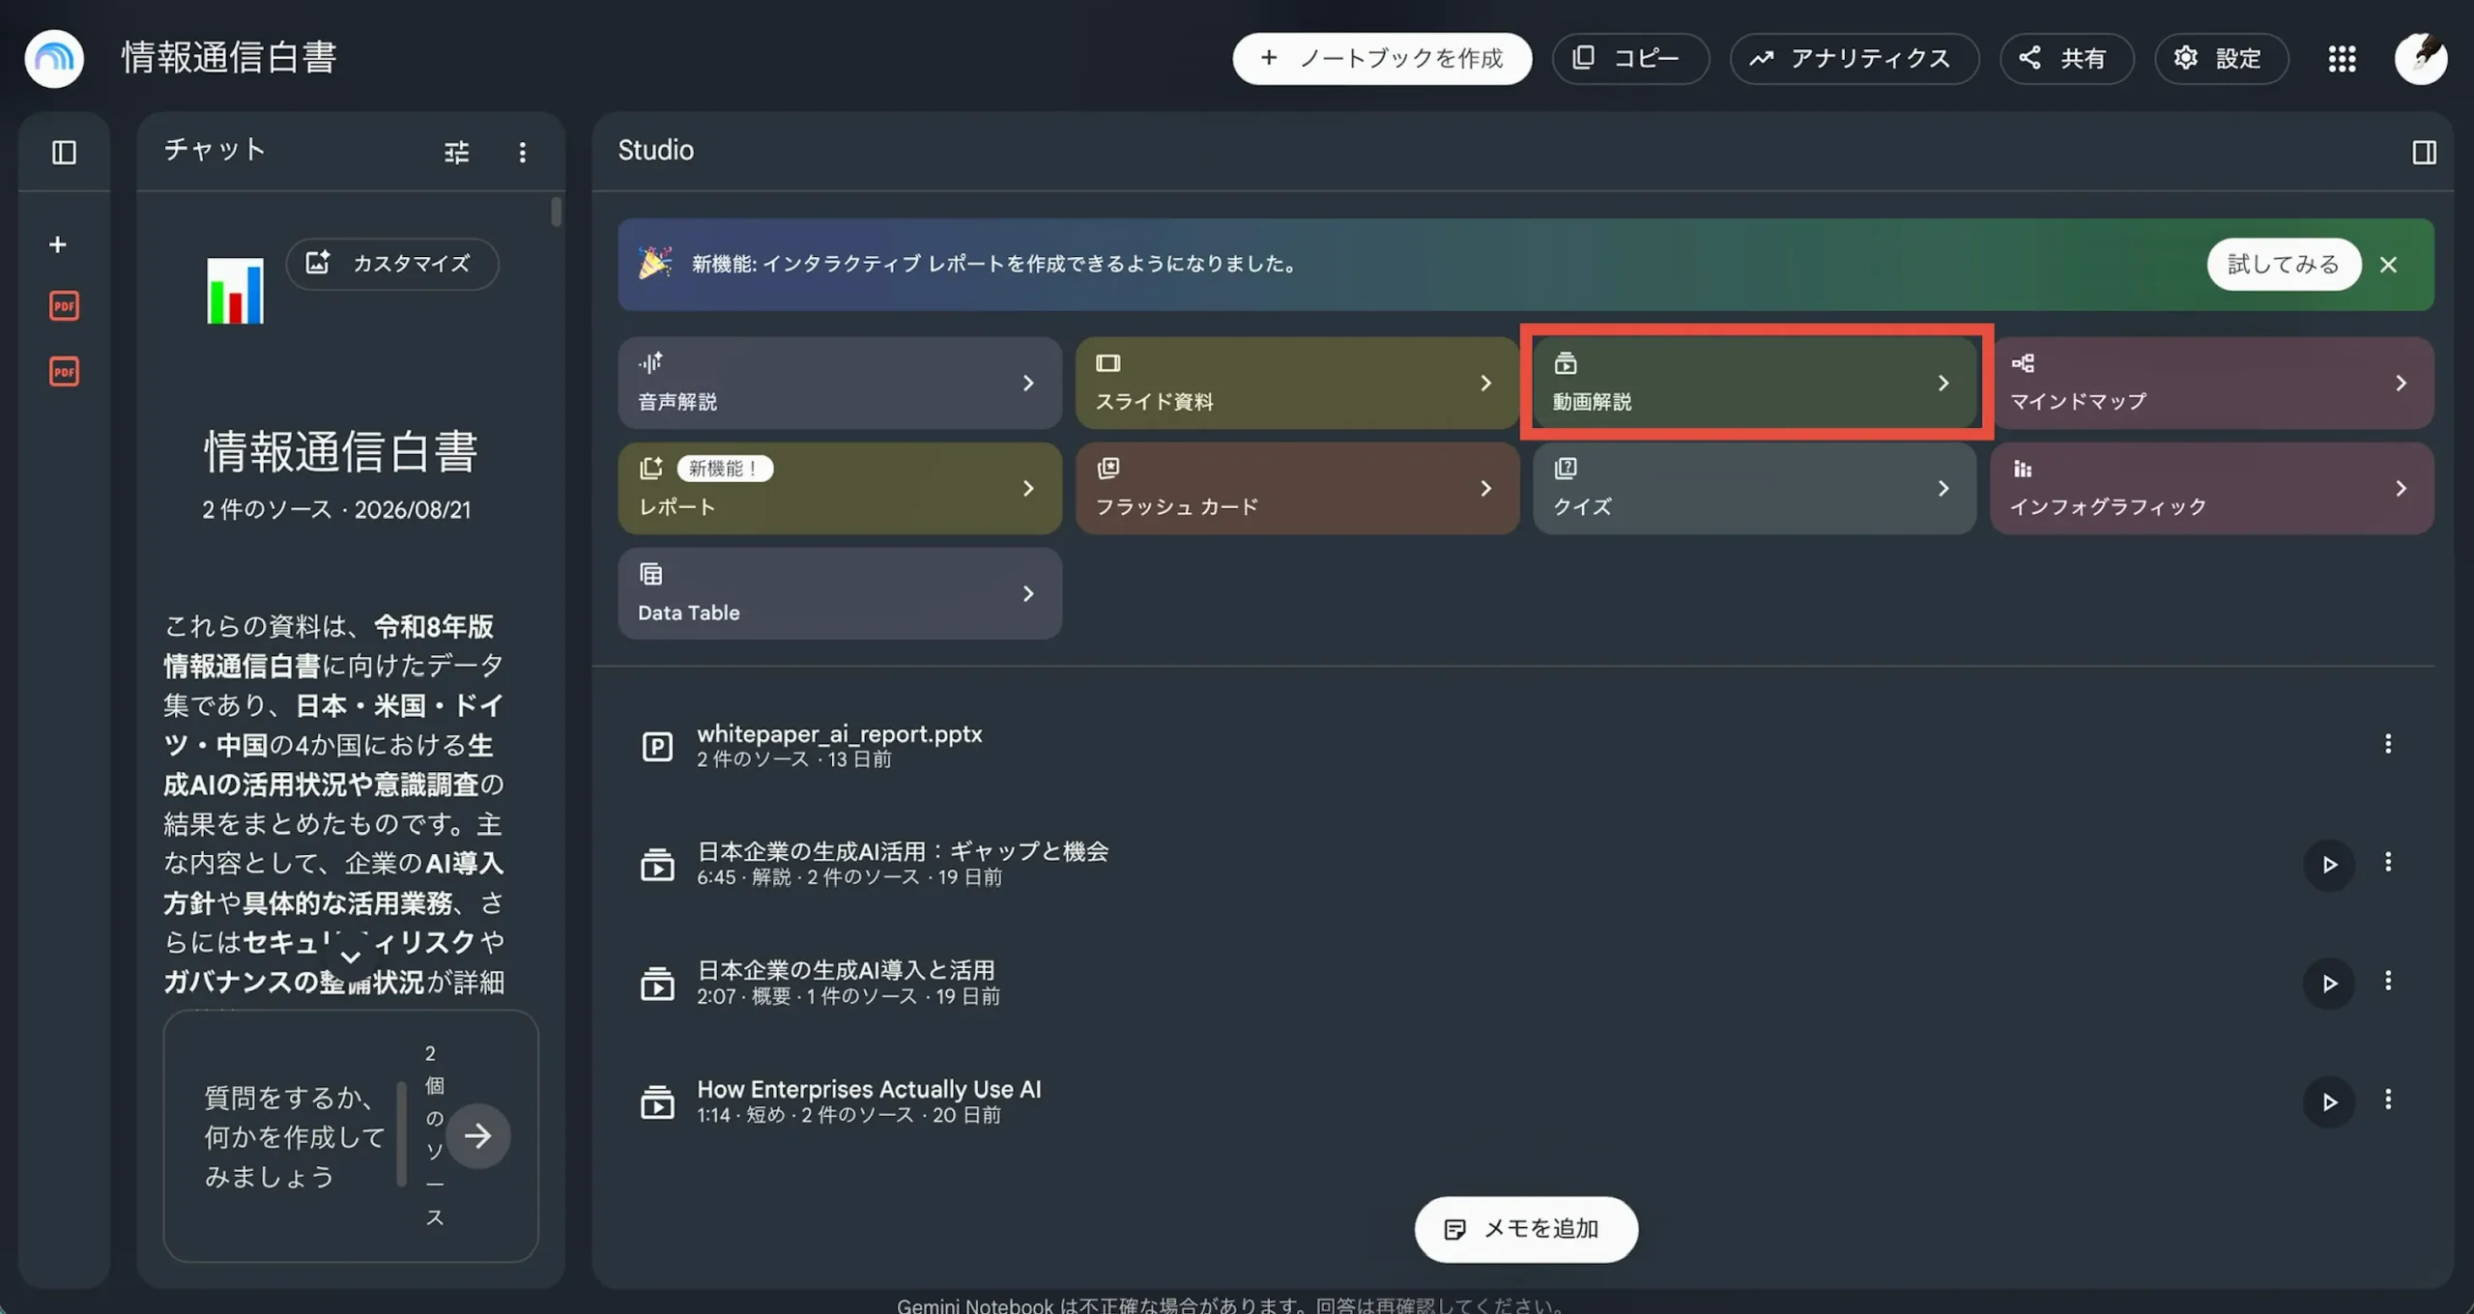Open the マインドマップ card
Screen dimensions: 2474x1314
2212,383
